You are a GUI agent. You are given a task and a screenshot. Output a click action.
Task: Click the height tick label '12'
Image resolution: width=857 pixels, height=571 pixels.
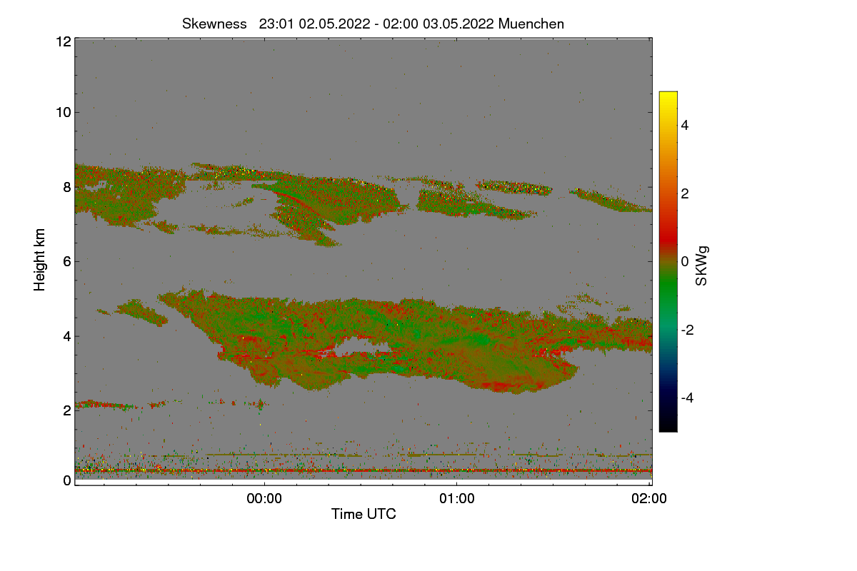pyautogui.click(x=63, y=41)
